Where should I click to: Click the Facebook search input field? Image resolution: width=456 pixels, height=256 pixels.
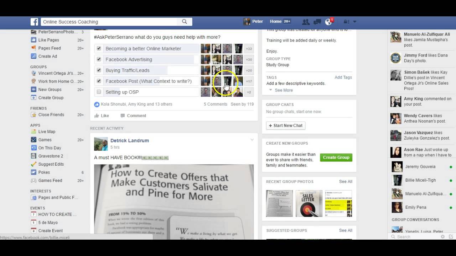point(109,22)
